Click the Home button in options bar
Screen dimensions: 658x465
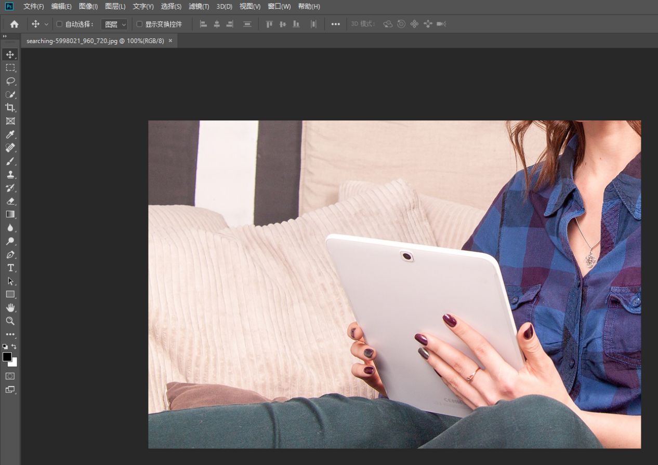click(14, 24)
